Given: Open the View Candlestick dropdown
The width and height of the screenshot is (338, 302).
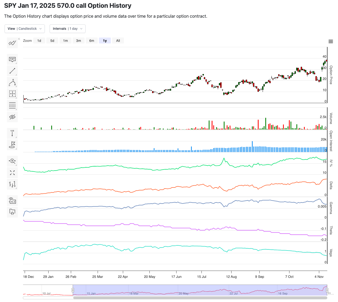Looking at the screenshot, I should pyautogui.click(x=24, y=29).
